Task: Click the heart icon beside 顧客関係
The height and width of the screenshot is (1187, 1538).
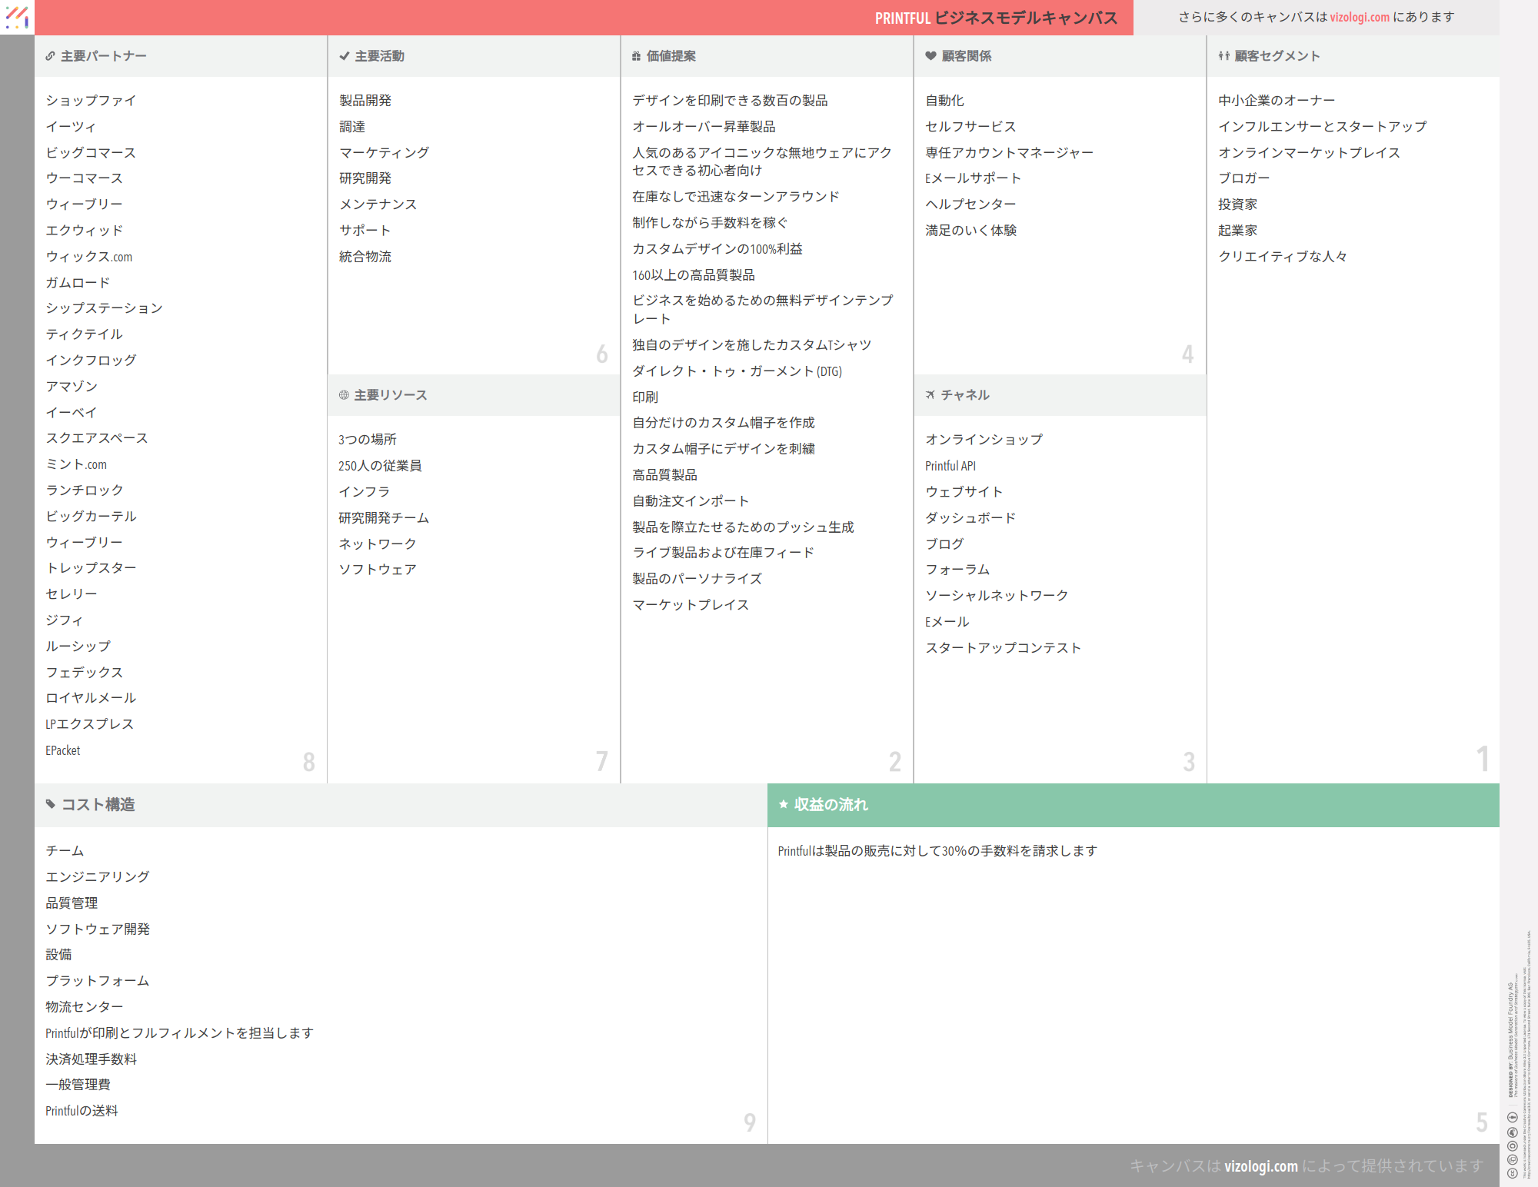Action: tap(930, 56)
